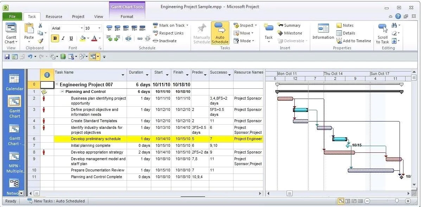Image resolution: width=421 pixels, height=207 pixels.
Task: Adjust the zoom slider in status bar
Action: 397,201
